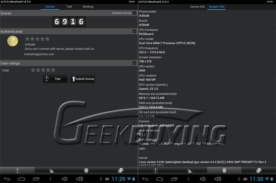Tap info icon in left bottom bar
The width and height of the screenshot is (276, 183).
[86, 170]
